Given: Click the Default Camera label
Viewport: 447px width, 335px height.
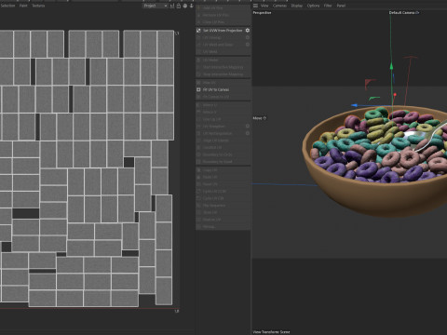Looking at the screenshot, I should point(402,13).
